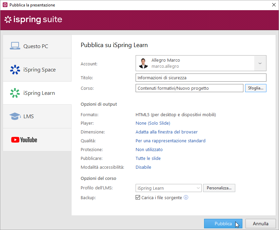The image size is (279, 230).
Task: Open the Profilo dell'LMS combo box
Action: [168, 188]
